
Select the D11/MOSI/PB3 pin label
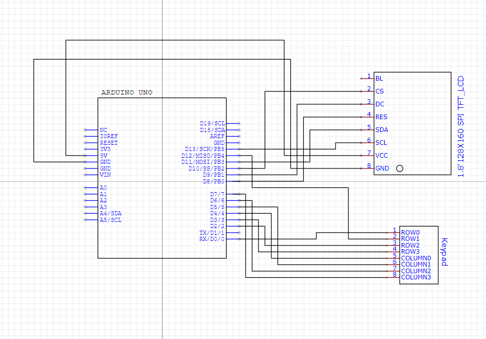tap(203, 162)
